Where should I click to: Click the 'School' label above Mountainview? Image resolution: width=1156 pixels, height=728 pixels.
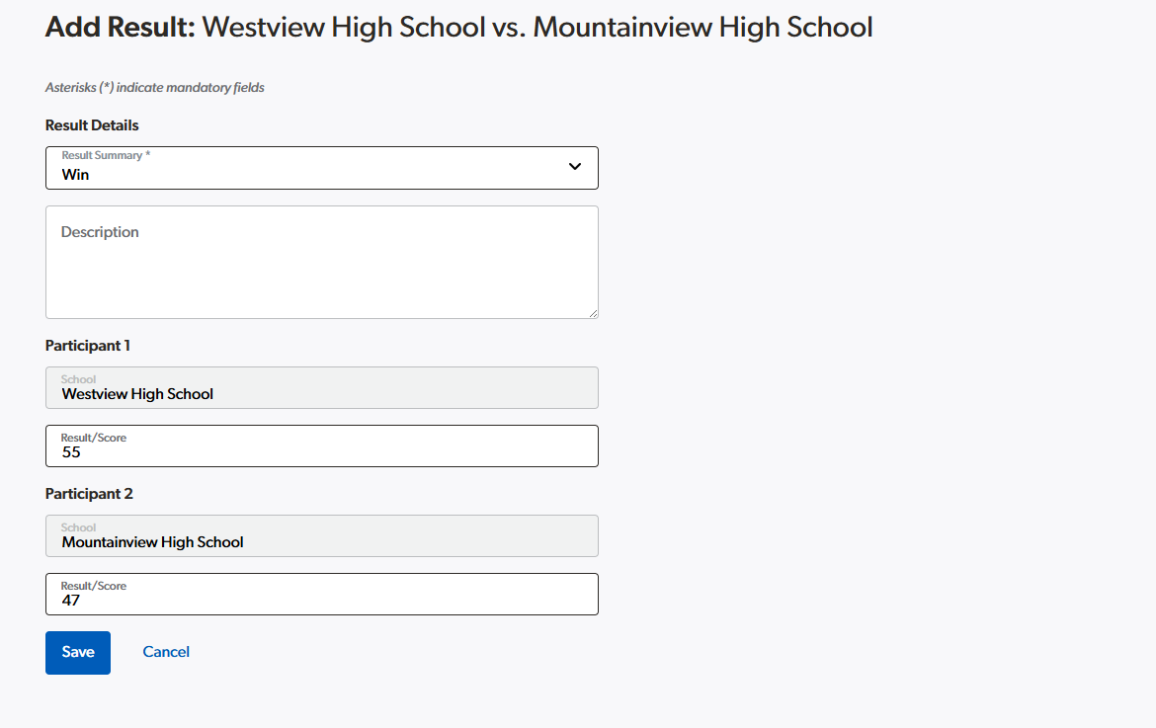(x=79, y=527)
